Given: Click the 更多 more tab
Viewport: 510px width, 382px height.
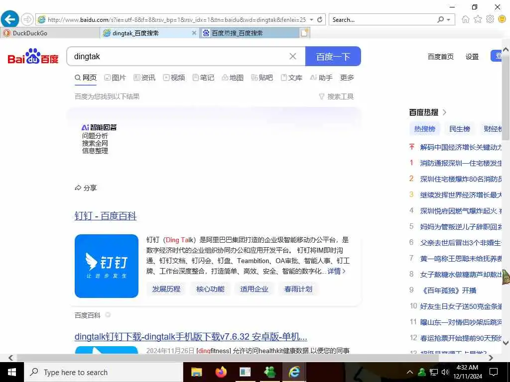Looking at the screenshot, I should point(347,78).
